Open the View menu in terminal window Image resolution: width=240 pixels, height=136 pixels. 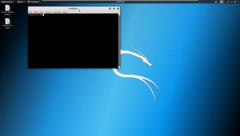[x=42, y=12]
